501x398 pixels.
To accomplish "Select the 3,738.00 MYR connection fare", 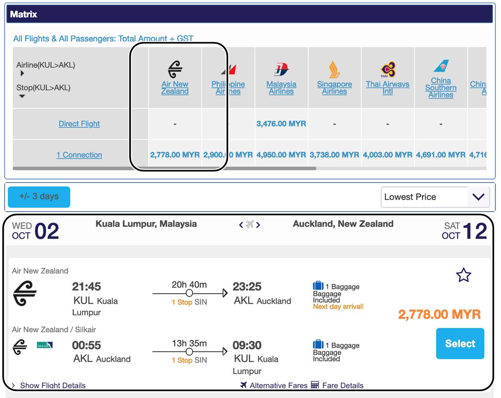I will [334, 155].
